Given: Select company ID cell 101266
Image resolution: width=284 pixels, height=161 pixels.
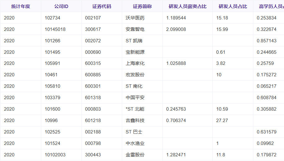Looking at the screenshot, I should pos(61,40).
